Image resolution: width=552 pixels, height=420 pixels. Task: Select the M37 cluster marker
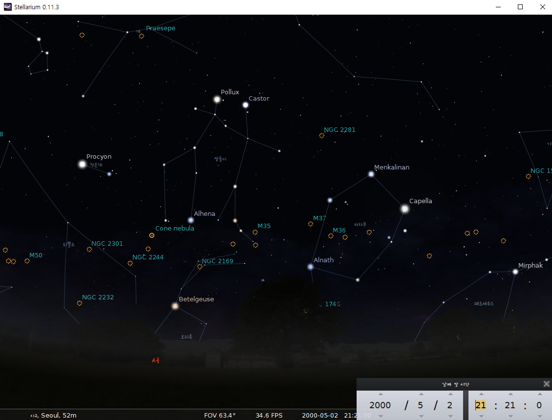point(311,224)
